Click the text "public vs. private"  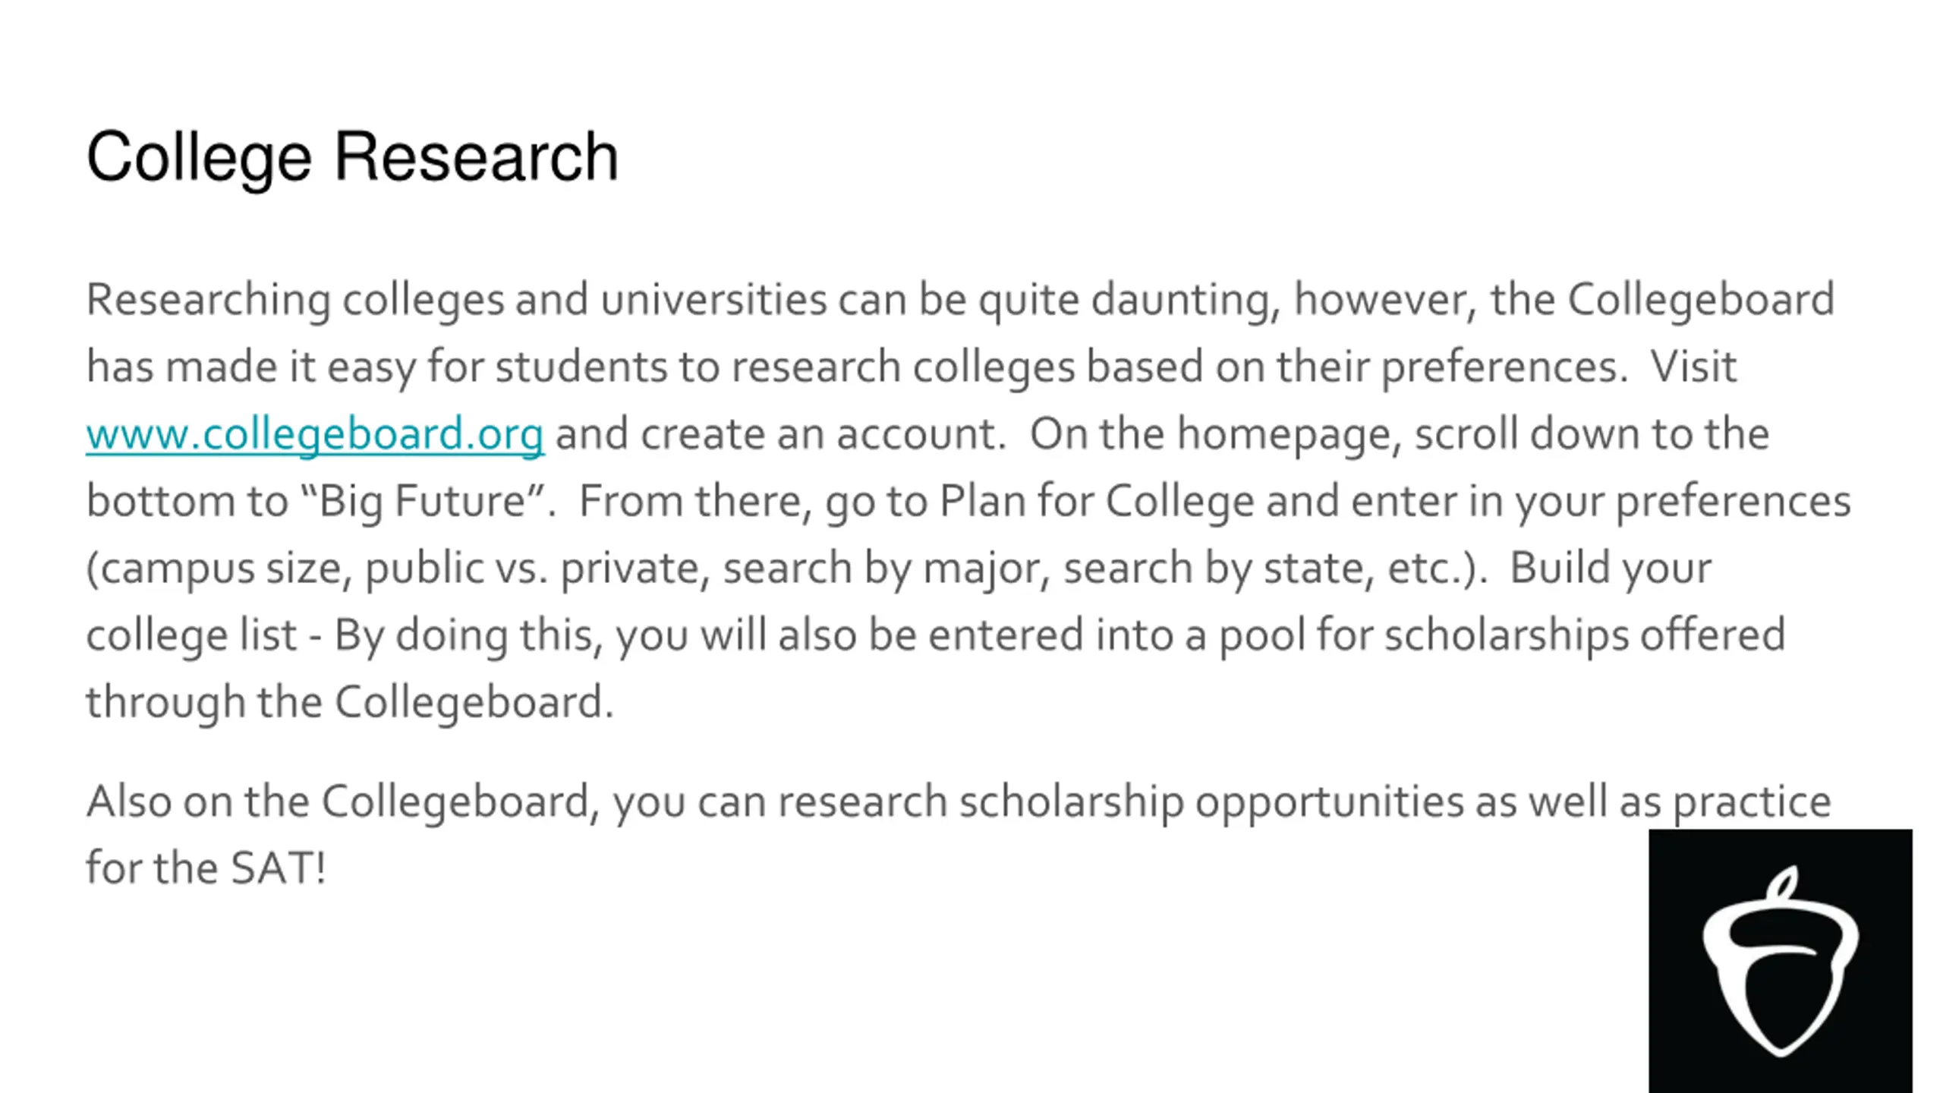[537, 569]
